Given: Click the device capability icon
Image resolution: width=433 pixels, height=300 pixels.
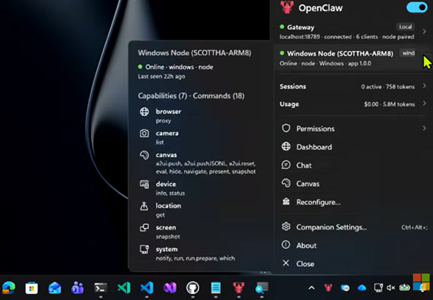Looking at the screenshot, I should point(144,184).
